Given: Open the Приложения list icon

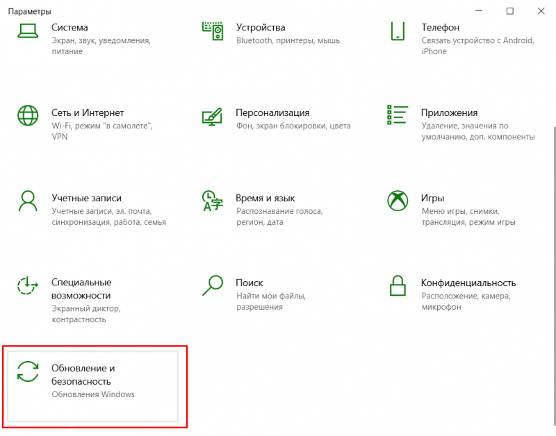Looking at the screenshot, I should [398, 115].
